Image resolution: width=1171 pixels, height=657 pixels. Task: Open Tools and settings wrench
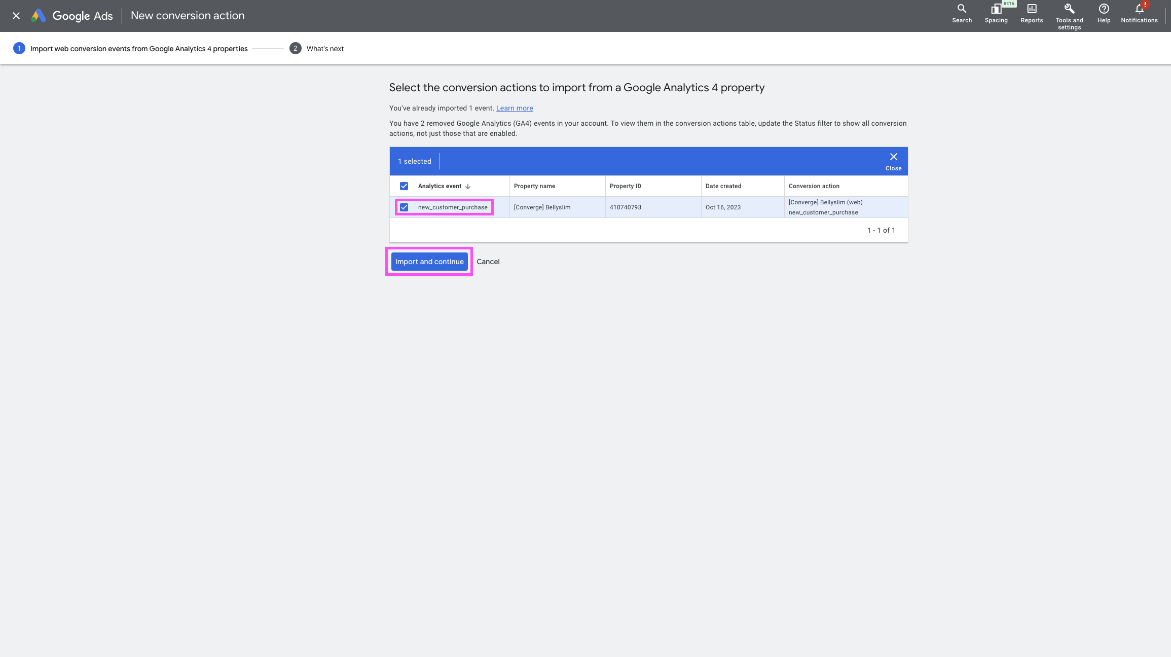pos(1069,15)
